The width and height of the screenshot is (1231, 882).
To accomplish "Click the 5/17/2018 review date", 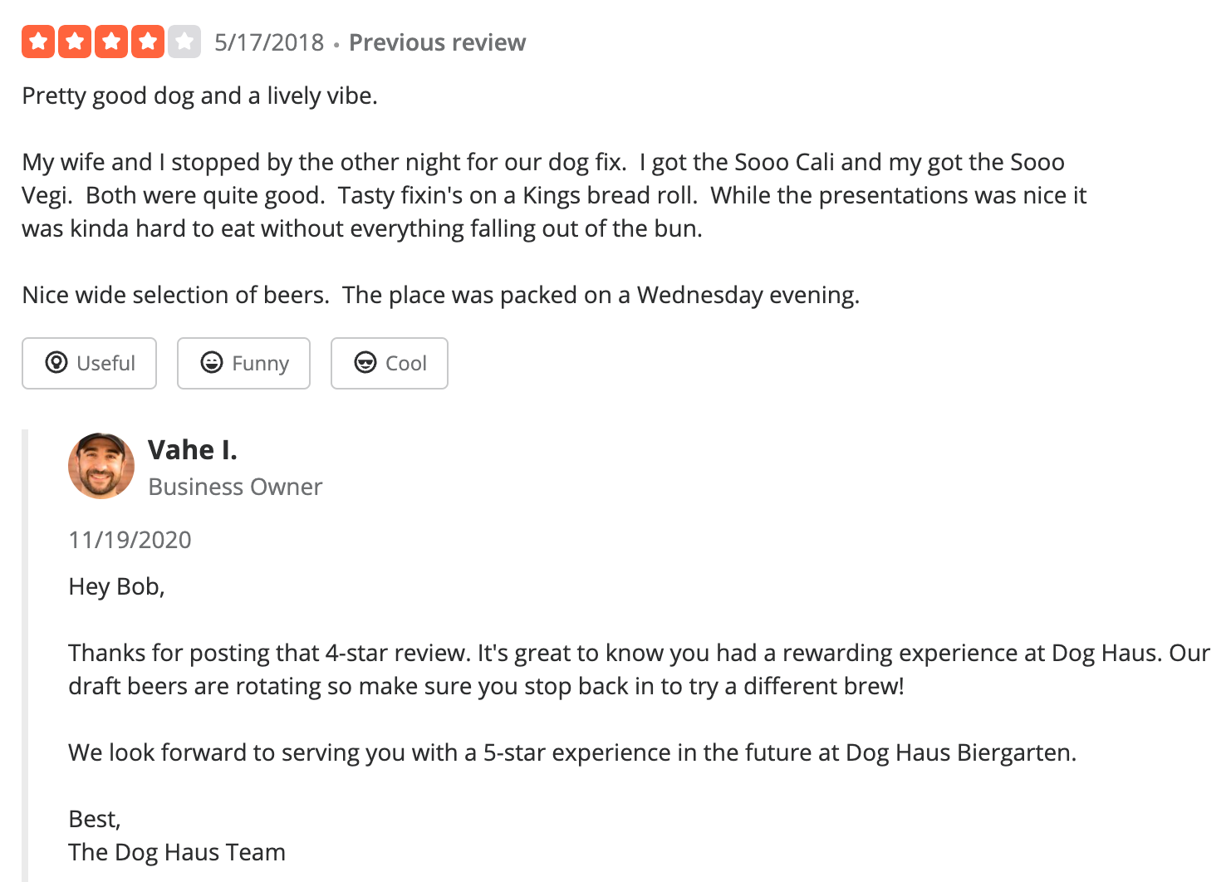I will click(x=269, y=42).
